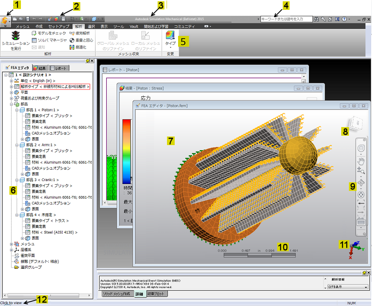
Task: Open the dropdown arrow next to Help icon
Action: [x=349, y=19]
